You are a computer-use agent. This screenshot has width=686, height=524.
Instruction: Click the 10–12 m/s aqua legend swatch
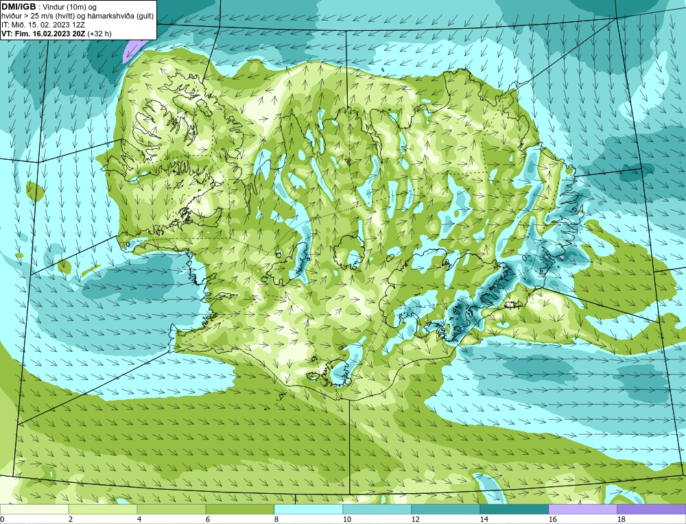click(x=377, y=510)
